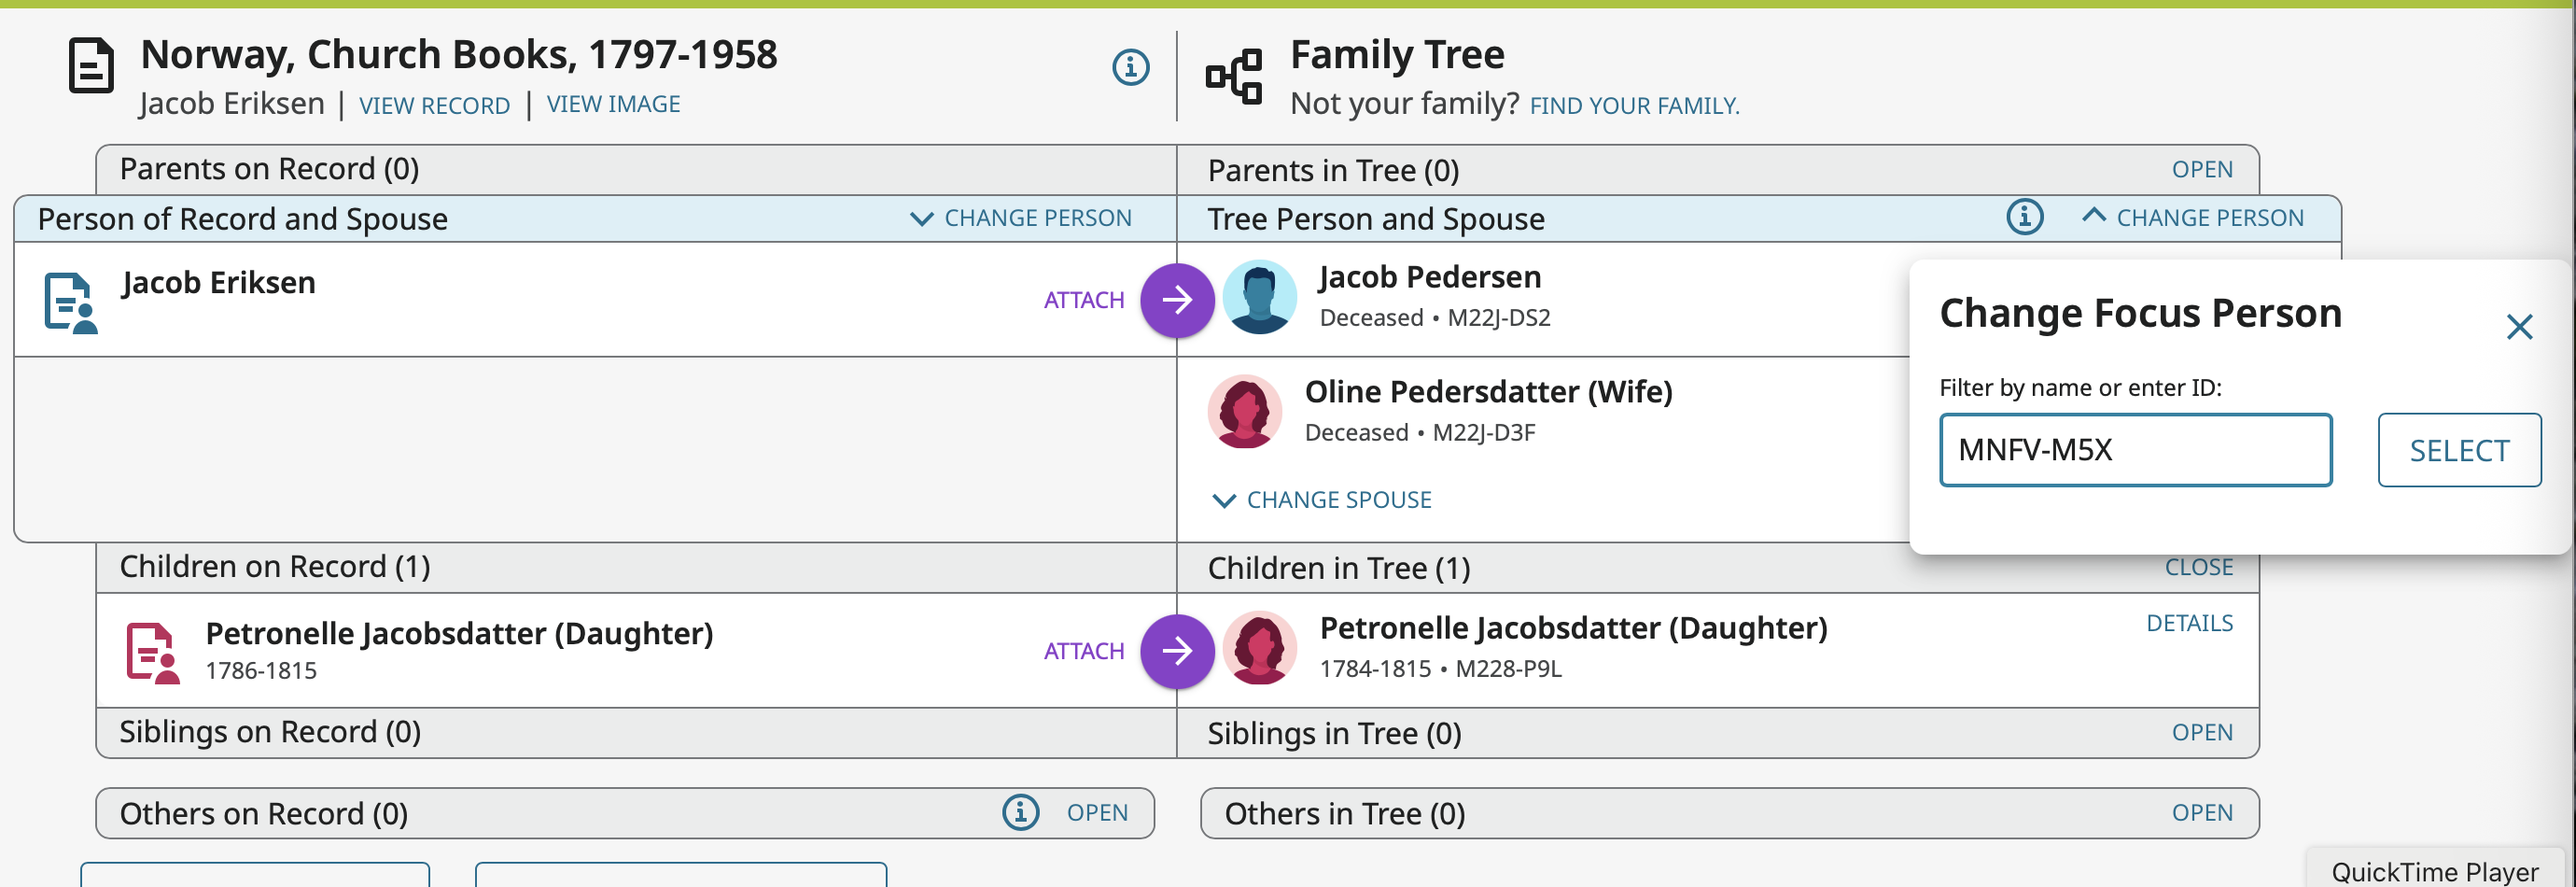Click the info icon in Others on Record

coord(1020,812)
